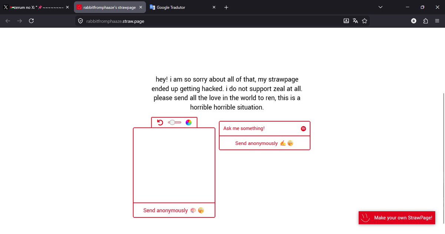Close the Google Tradutor tab
Screen dimensions: 445x234
214,7
